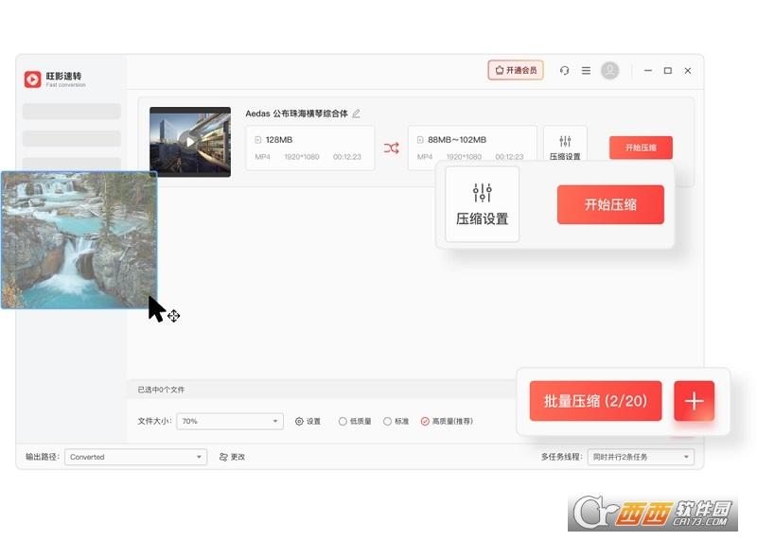
Task: Open the 输出路径 Converted dropdown
Action: coord(135,457)
